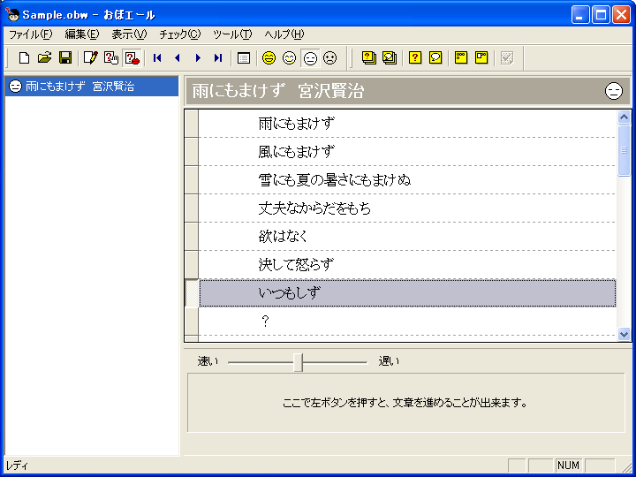Click the advance-text panel below slider
Image resolution: width=636 pixels, height=477 pixels.
point(406,403)
